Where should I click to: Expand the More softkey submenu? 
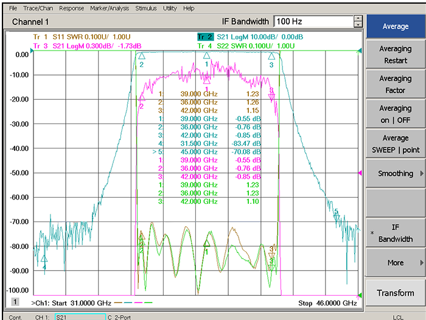click(396, 263)
